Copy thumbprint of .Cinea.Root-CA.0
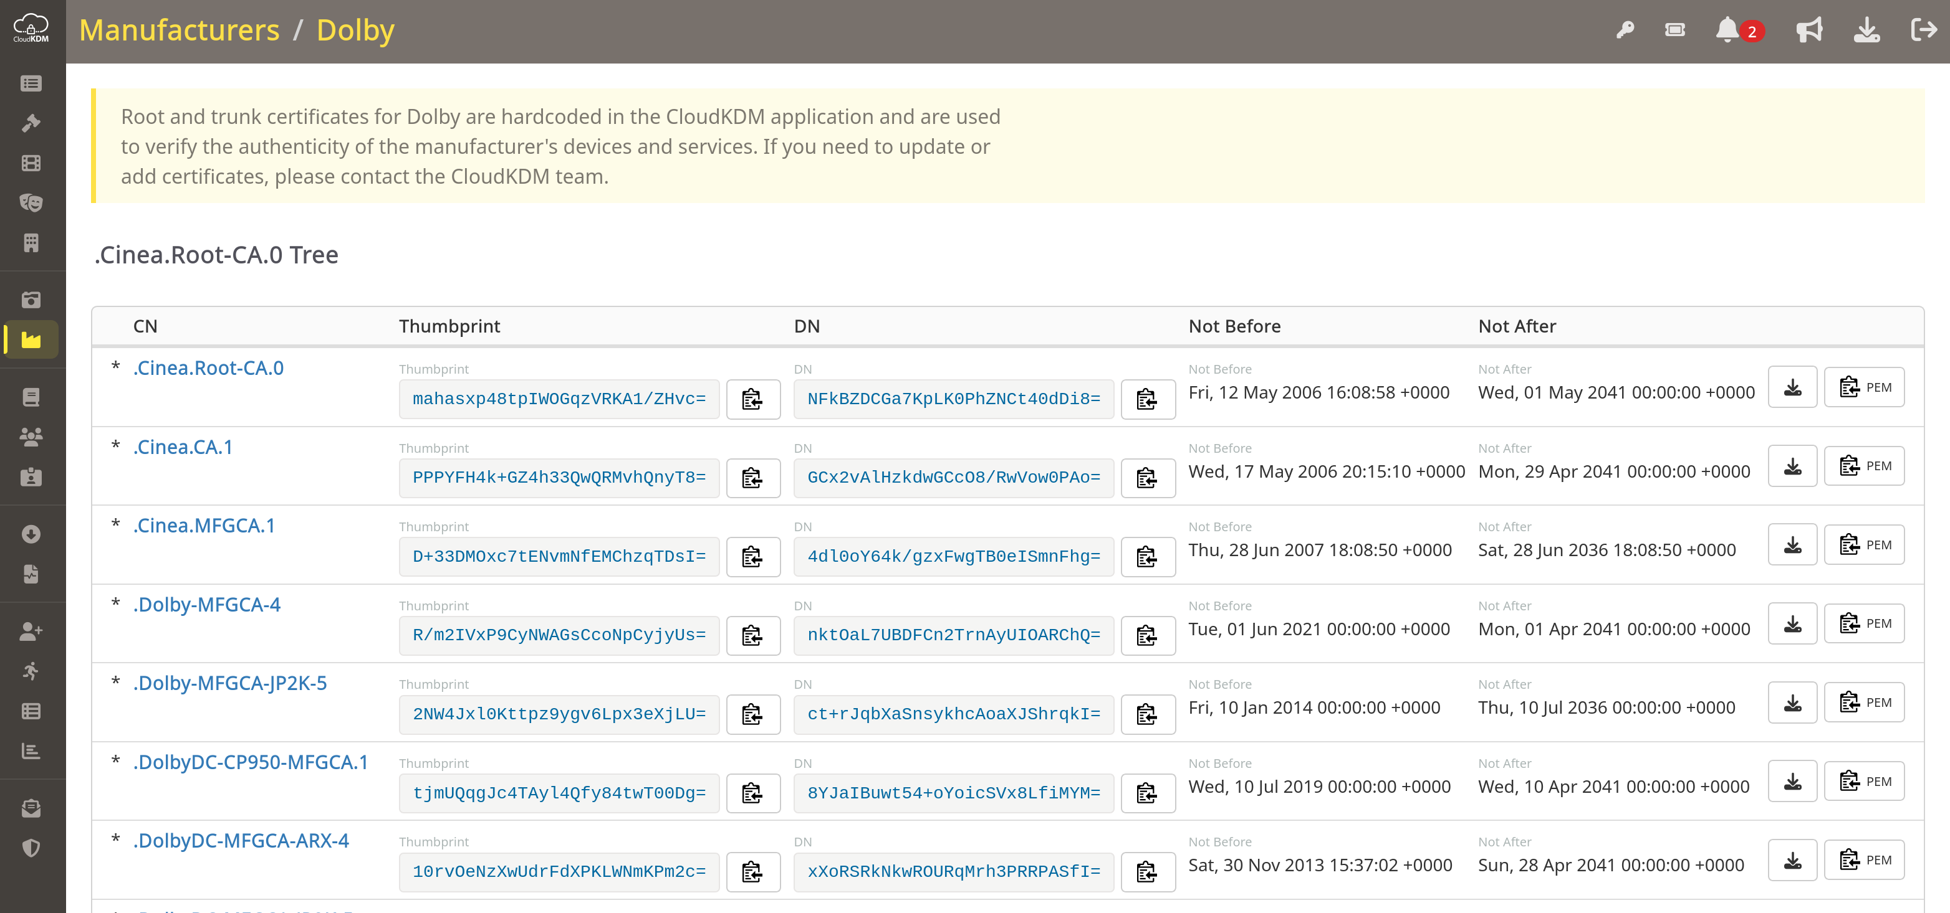Viewport: 1950px width, 913px height. (x=752, y=399)
